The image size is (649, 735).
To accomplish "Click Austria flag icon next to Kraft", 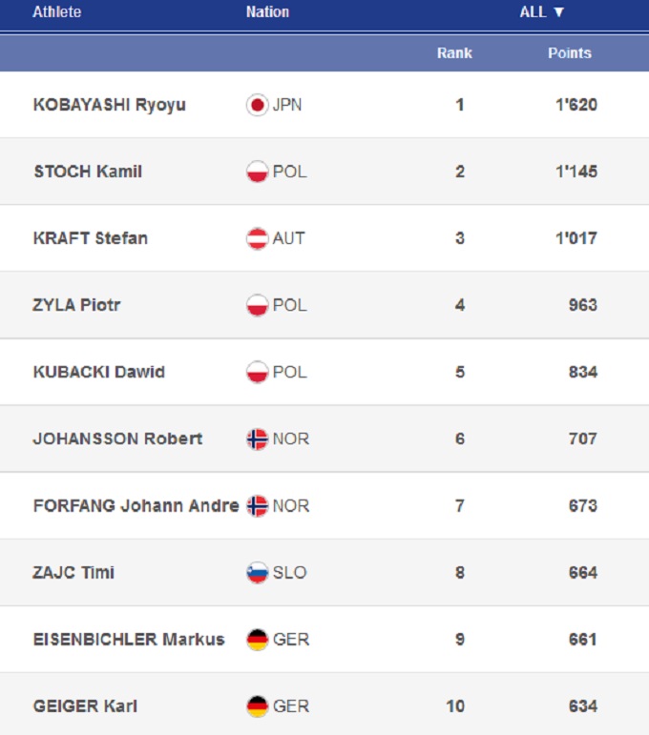I will pyautogui.click(x=257, y=238).
